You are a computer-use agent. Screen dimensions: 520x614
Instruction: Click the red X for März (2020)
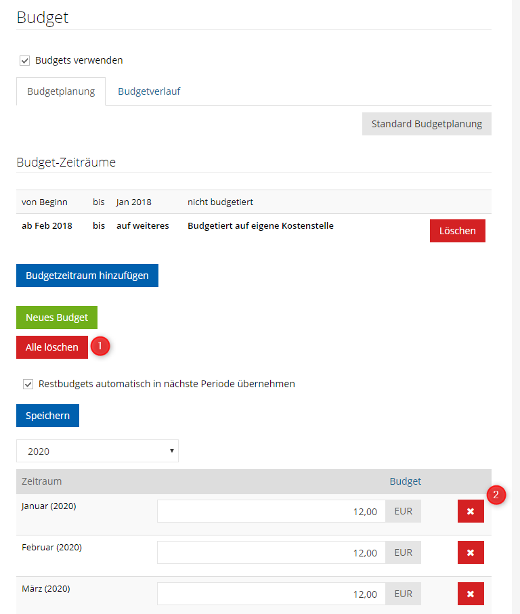pos(471,594)
